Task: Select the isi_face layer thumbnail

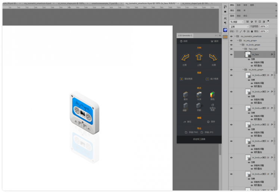Action: (x=248, y=55)
